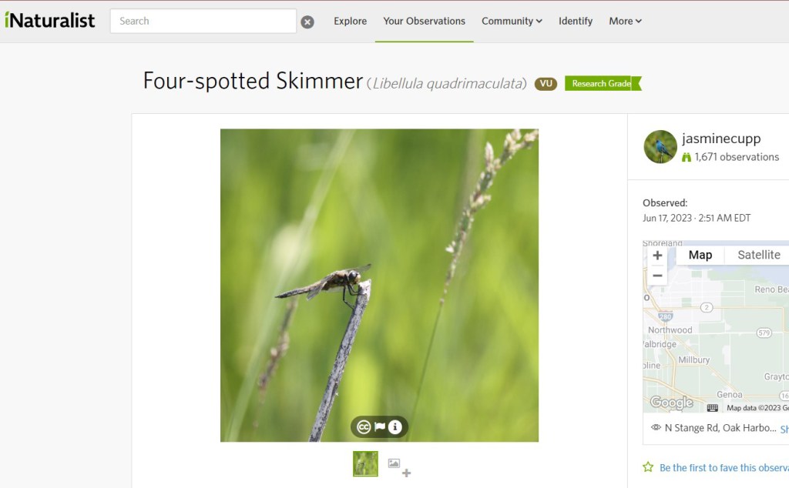
Task: Click the Research Grade badge
Action: point(603,83)
